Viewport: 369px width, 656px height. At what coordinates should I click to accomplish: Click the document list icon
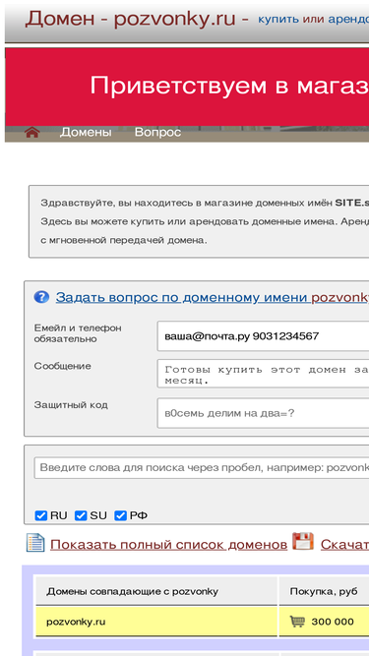pyautogui.click(x=35, y=542)
